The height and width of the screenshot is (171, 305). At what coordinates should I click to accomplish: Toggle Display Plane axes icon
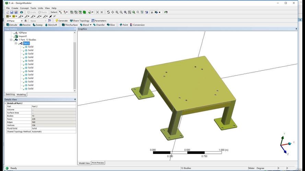point(152,12)
